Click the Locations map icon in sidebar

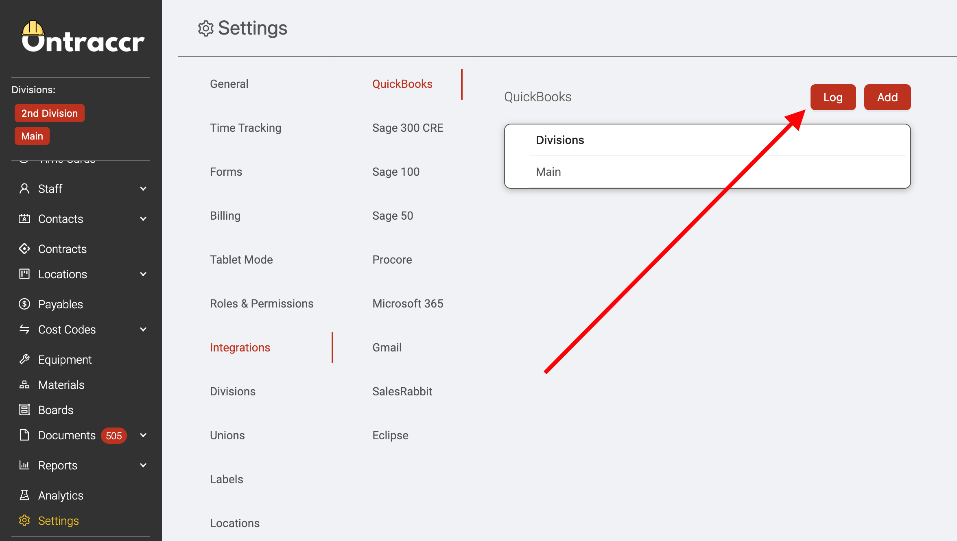[24, 274]
